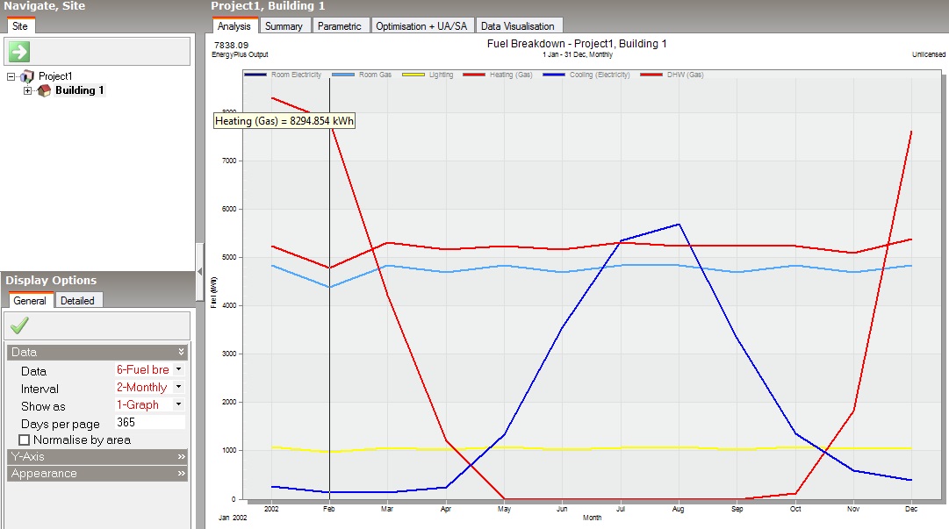Click the green checkmark apply icon
Image resolution: width=949 pixels, height=529 pixels.
pos(19,325)
